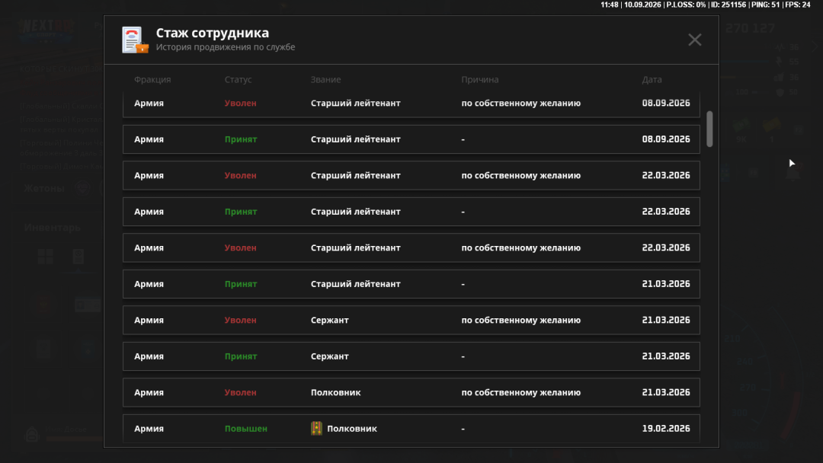The width and height of the screenshot is (823, 463).
Task: Click date 22.03.2026 in the Принят row
Action: coord(666,212)
